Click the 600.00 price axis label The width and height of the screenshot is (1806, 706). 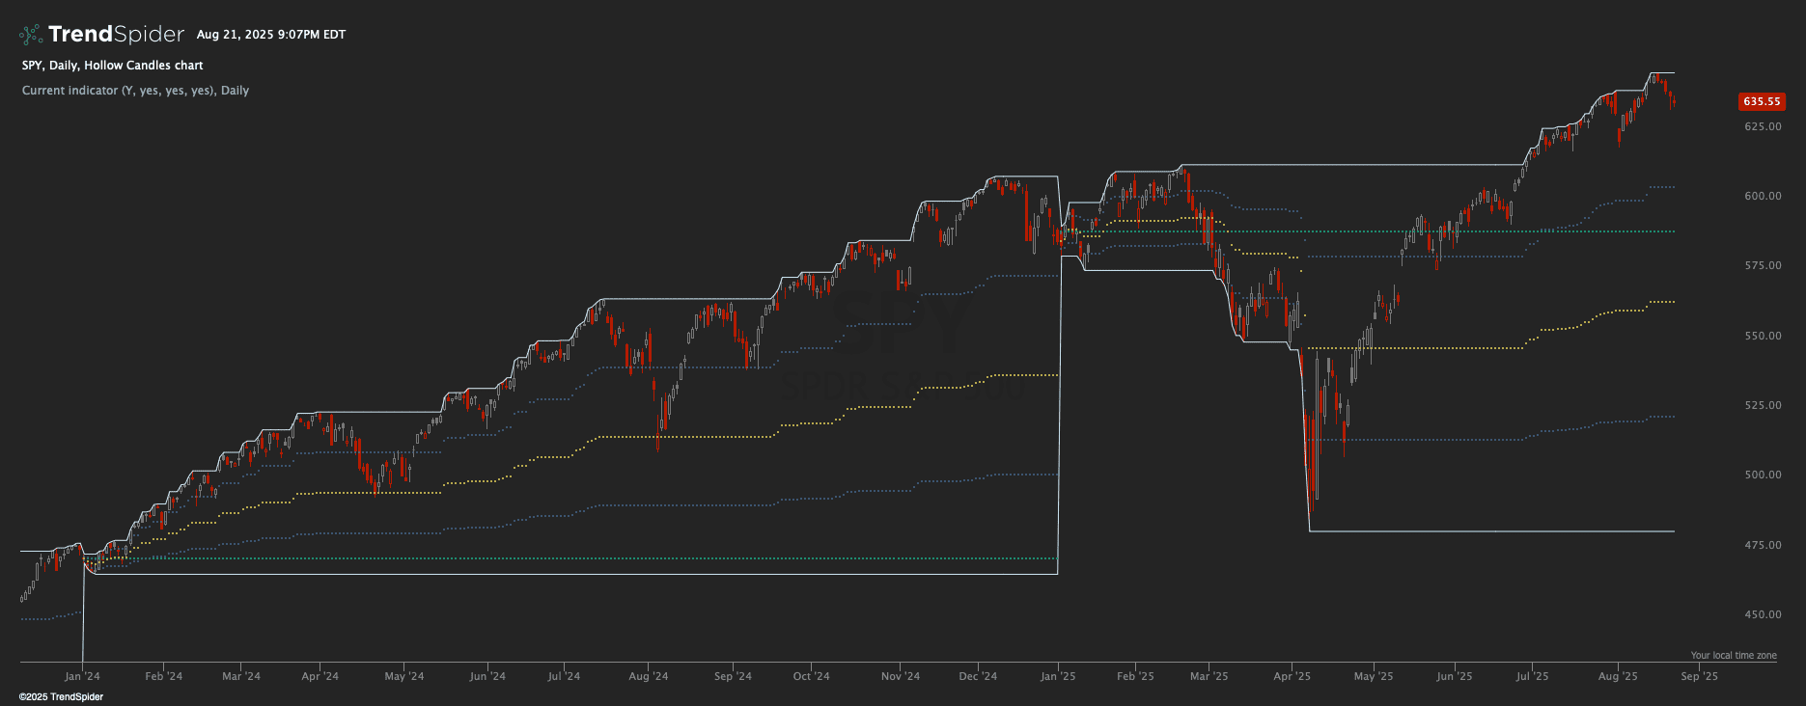tap(1763, 196)
